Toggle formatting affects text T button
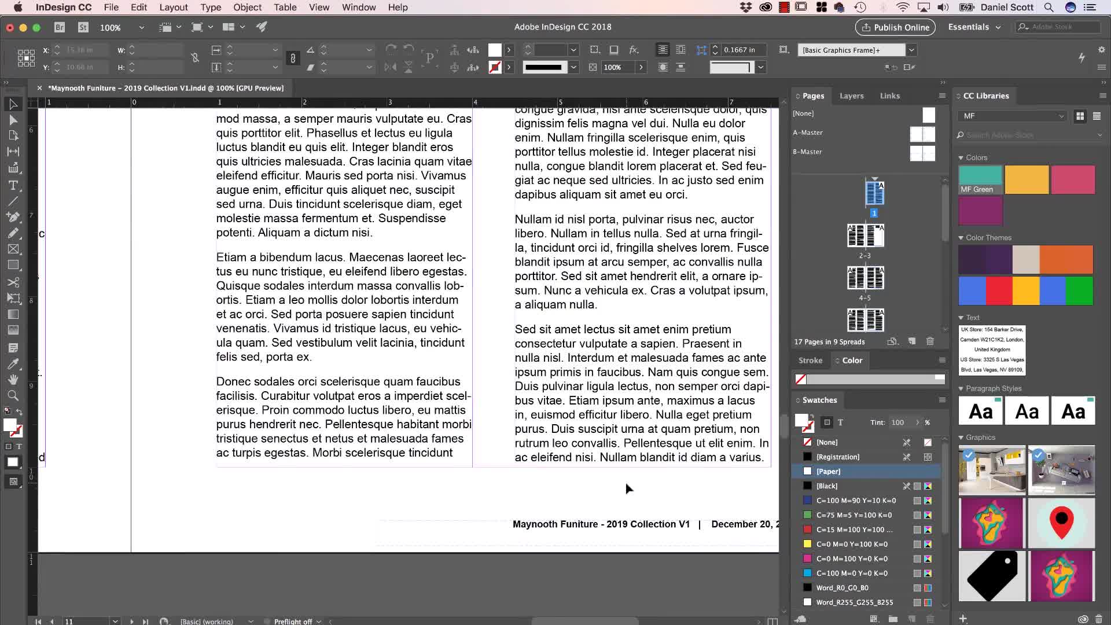The height and width of the screenshot is (625, 1111). point(19,447)
